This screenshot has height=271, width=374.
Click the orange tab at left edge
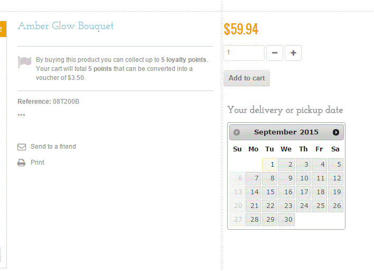pos(3,29)
